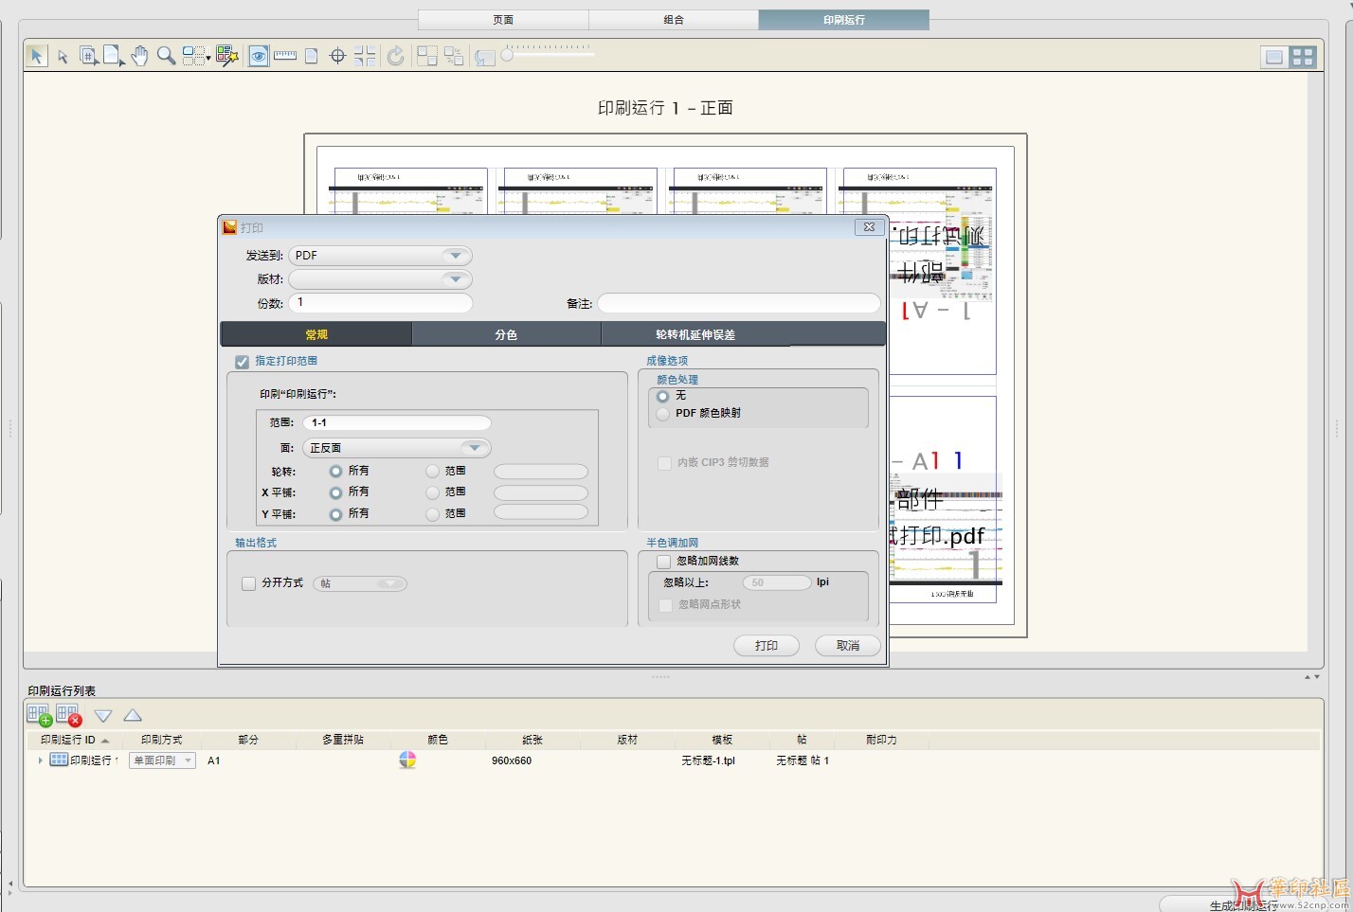The height and width of the screenshot is (912, 1353).
Task: Activate the hand pan tool
Action: pos(139,56)
